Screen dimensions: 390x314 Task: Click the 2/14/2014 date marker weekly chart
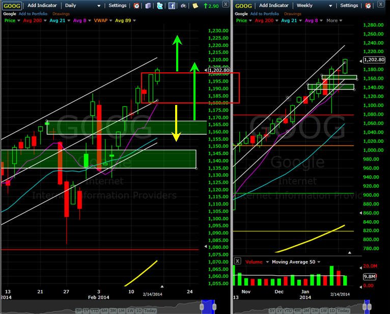point(340,294)
